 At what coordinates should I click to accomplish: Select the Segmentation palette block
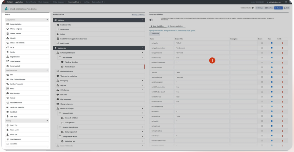coord(27,57)
